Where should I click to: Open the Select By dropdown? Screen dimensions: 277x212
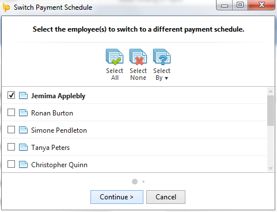coord(162,65)
